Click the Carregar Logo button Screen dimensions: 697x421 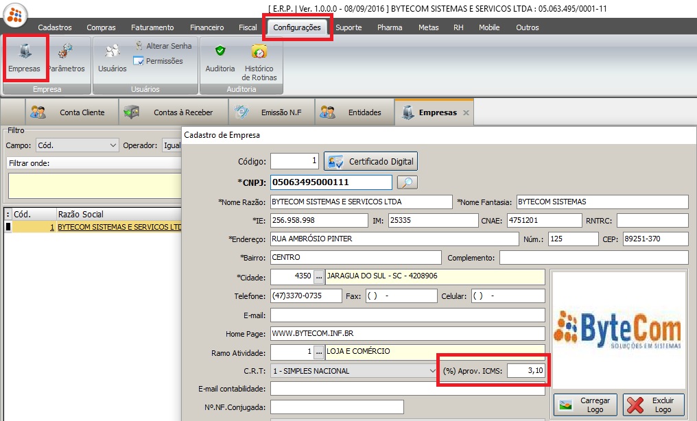point(585,405)
